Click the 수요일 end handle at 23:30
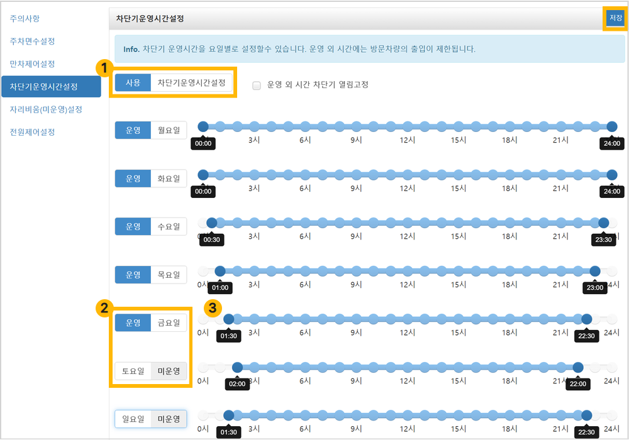 tap(603, 223)
